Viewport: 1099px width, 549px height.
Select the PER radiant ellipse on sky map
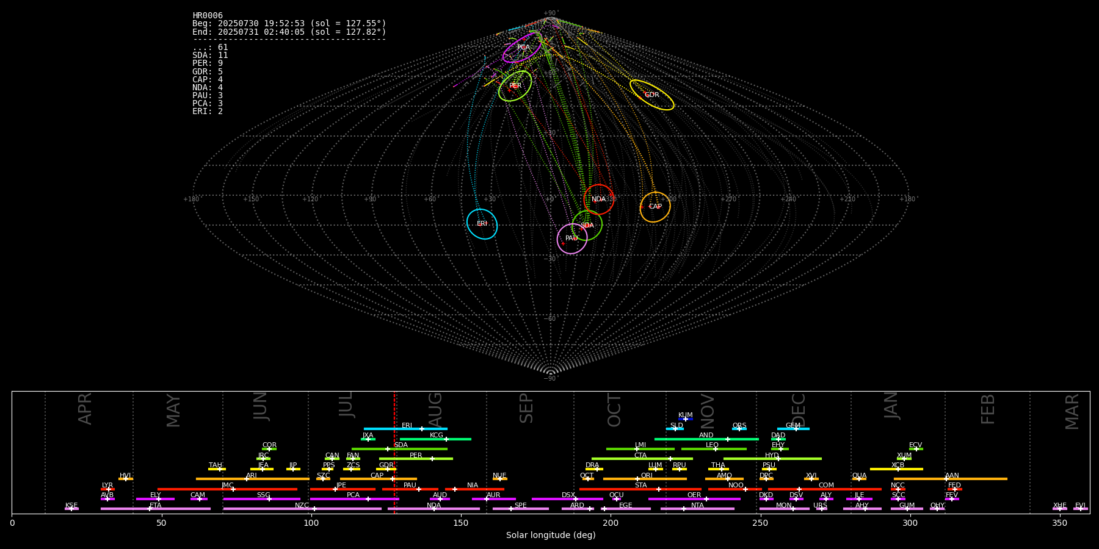click(515, 86)
